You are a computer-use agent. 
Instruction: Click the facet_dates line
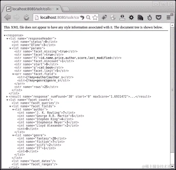point(34,161)
